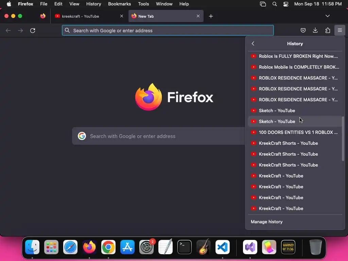
Task: Launch Visual Studio Code from the Dock
Action: point(223,247)
